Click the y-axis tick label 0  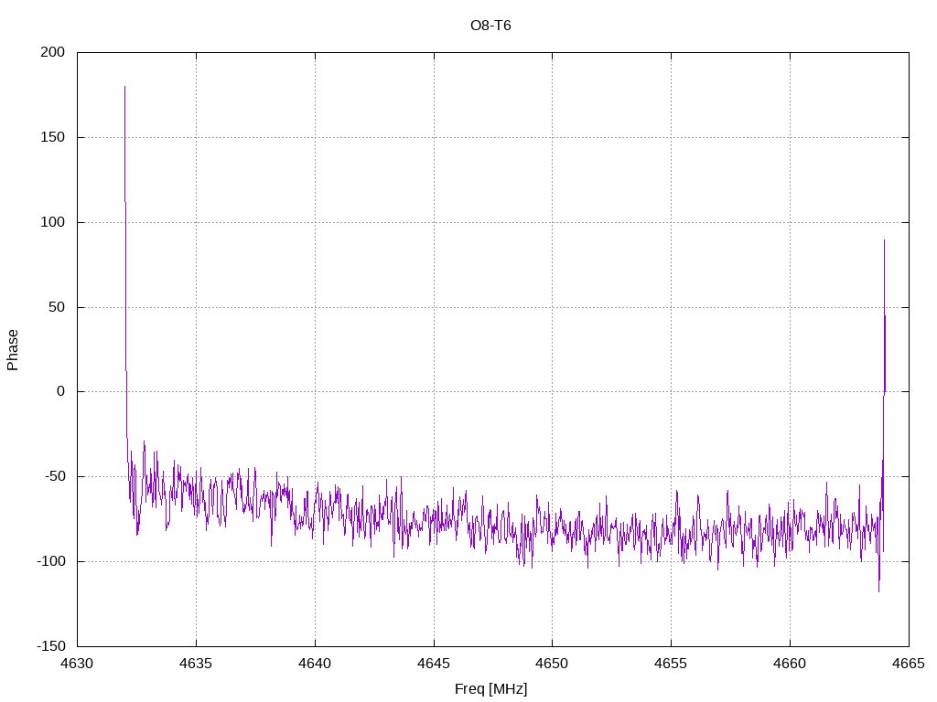(x=61, y=391)
